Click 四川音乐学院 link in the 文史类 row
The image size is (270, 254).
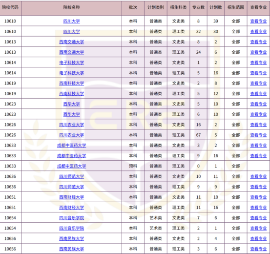(x=71, y=218)
